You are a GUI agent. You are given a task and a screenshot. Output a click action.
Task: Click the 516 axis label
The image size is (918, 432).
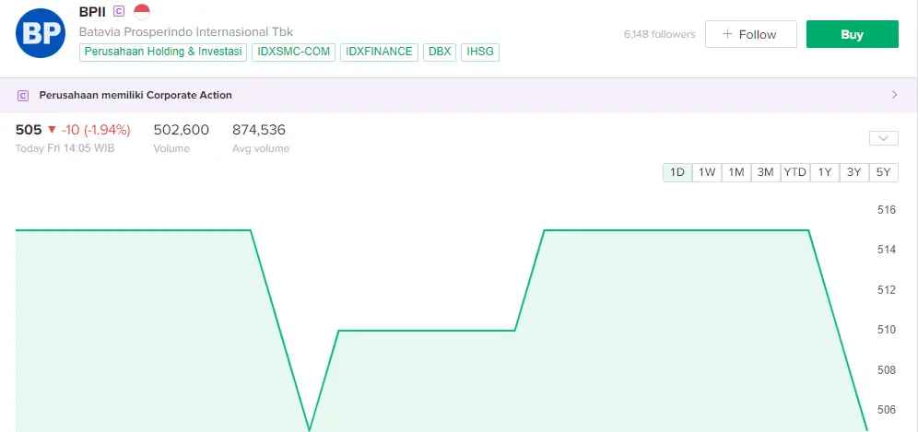[887, 210]
